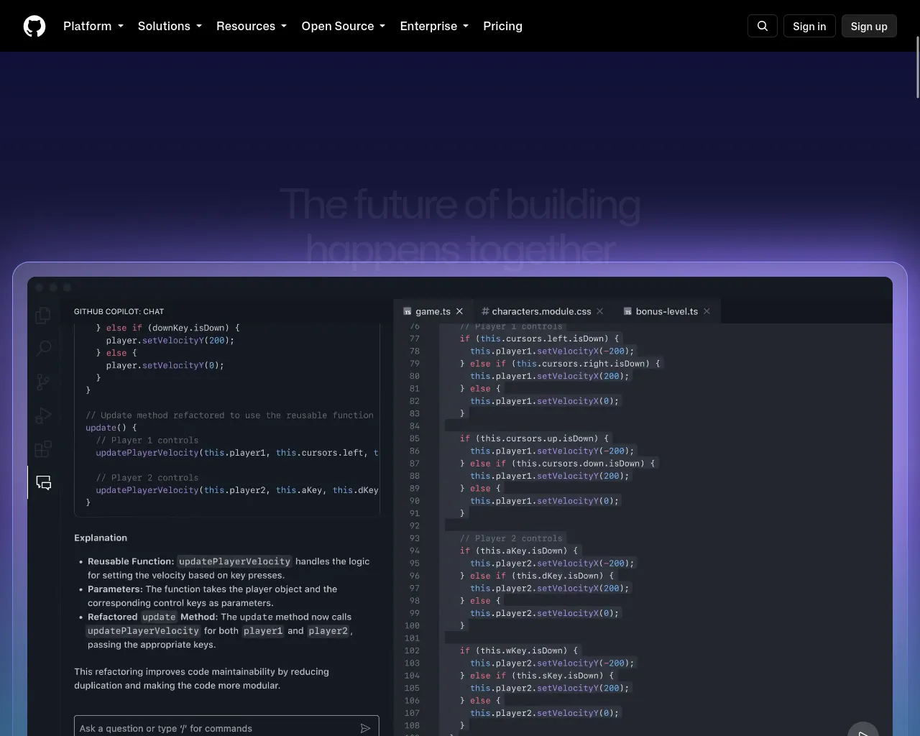
Task: Switch to the characters.module.css tab
Action: click(x=542, y=311)
